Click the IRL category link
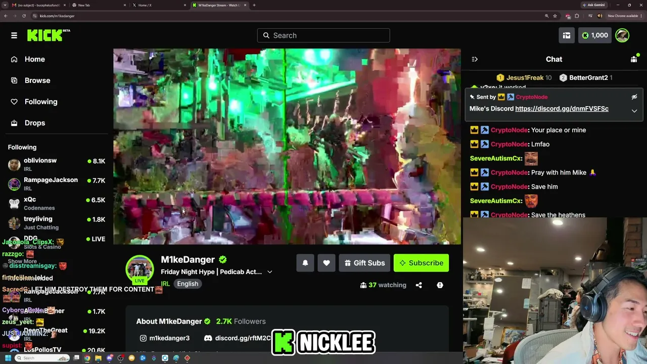Image resolution: width=647 pixels, height=364 pixels. coord(165,284)
